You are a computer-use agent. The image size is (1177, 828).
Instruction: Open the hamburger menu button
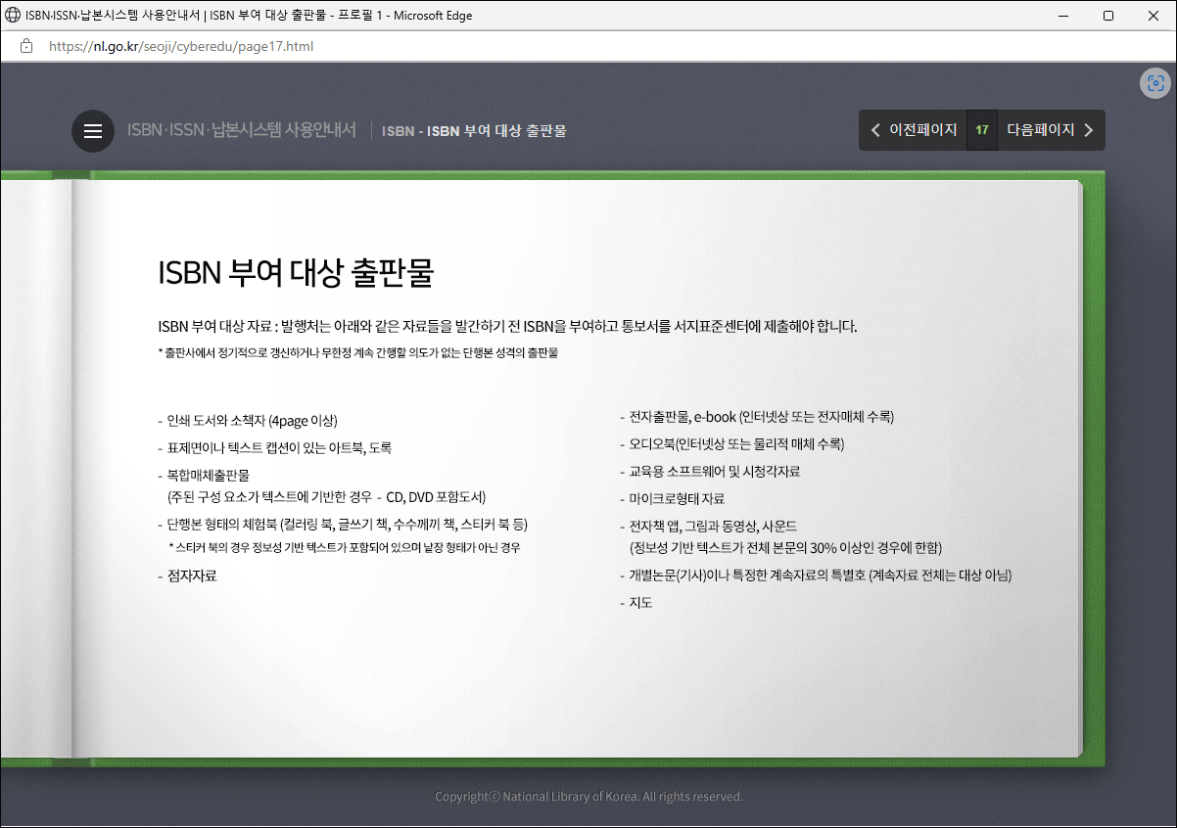(93, 131)
